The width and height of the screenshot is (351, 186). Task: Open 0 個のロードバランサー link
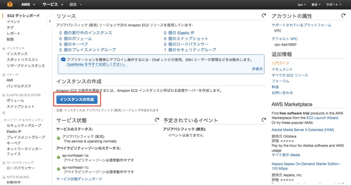pyautogui.click(x=186, y=44)
